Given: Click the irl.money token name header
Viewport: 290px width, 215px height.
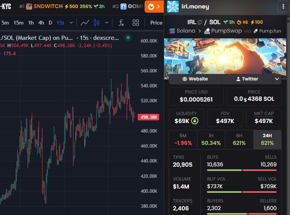Looking at the screenshot, I should 195,6.
